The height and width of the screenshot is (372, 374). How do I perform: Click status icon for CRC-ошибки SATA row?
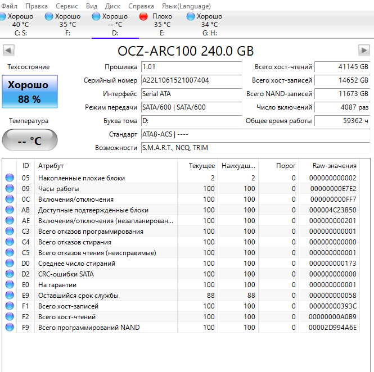10,274
